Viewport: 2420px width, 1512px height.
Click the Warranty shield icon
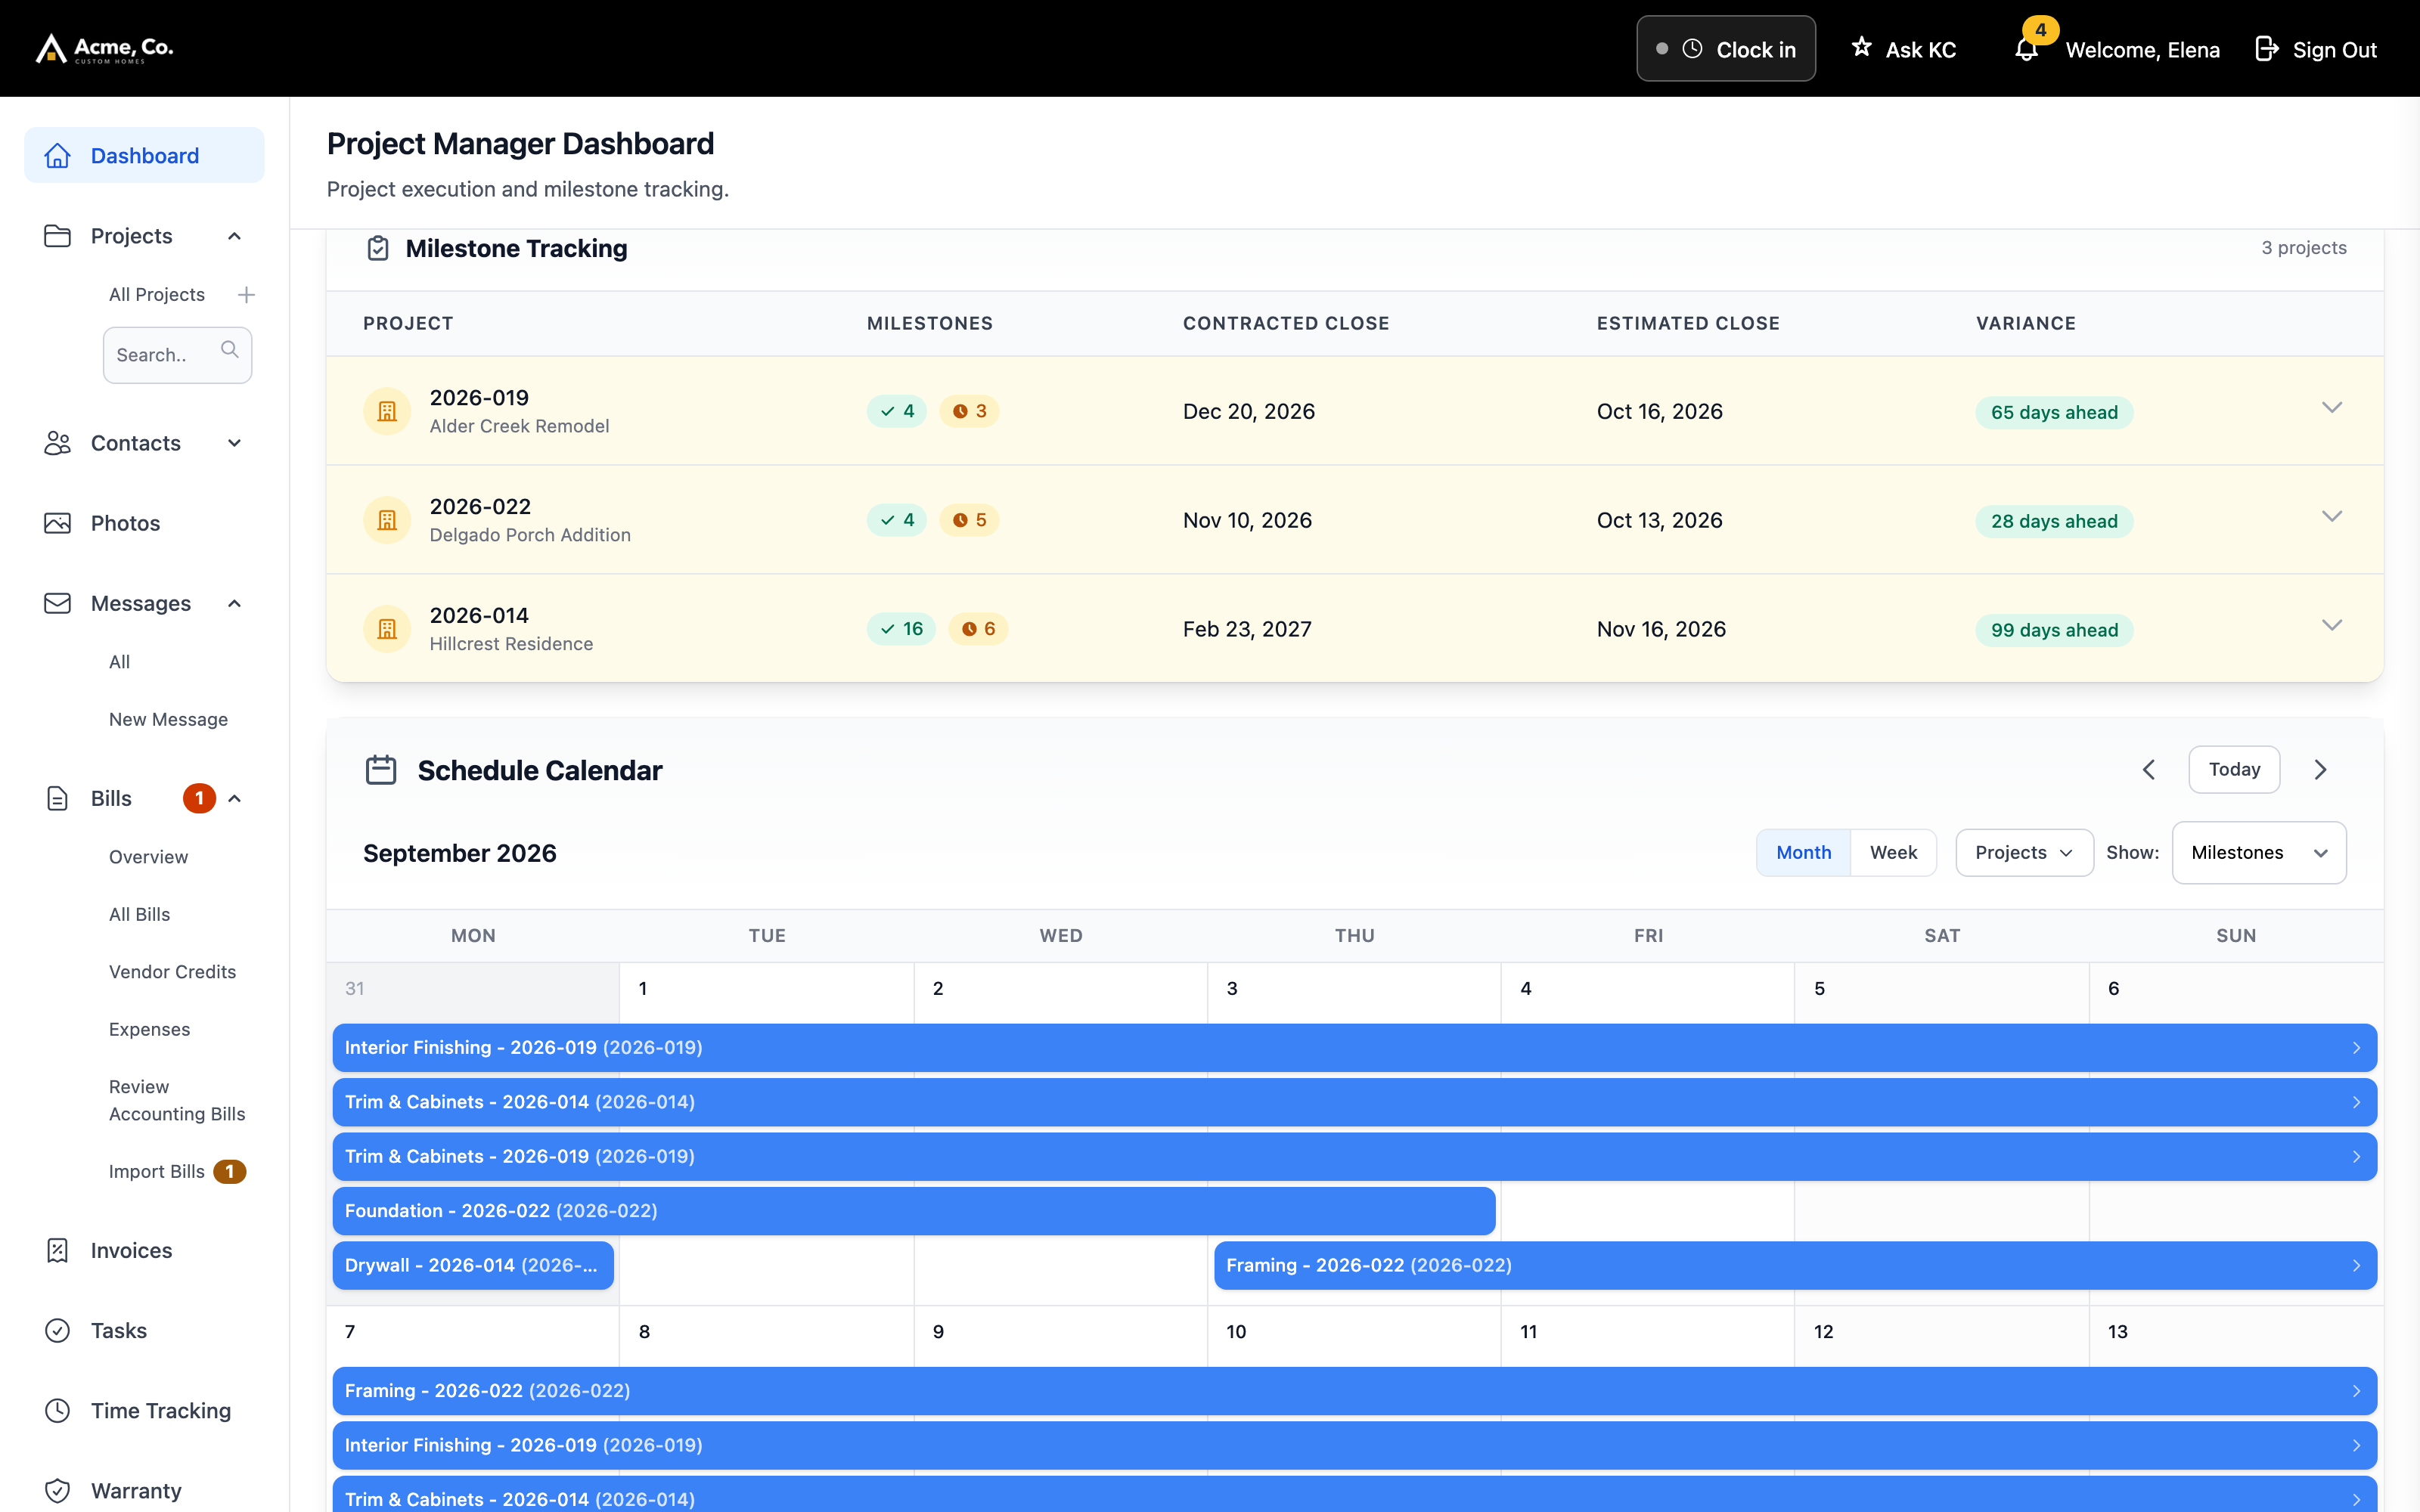pyautogui.click(x=58, y=1490)
